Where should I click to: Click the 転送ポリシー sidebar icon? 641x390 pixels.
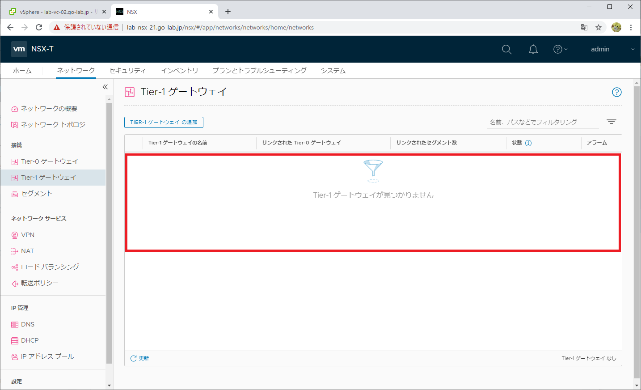pyautogui.click(x=15, y=284)
